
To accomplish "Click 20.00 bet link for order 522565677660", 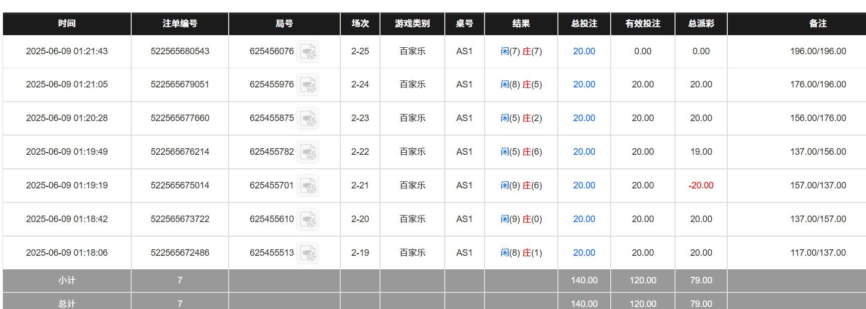I will point(584,118).
